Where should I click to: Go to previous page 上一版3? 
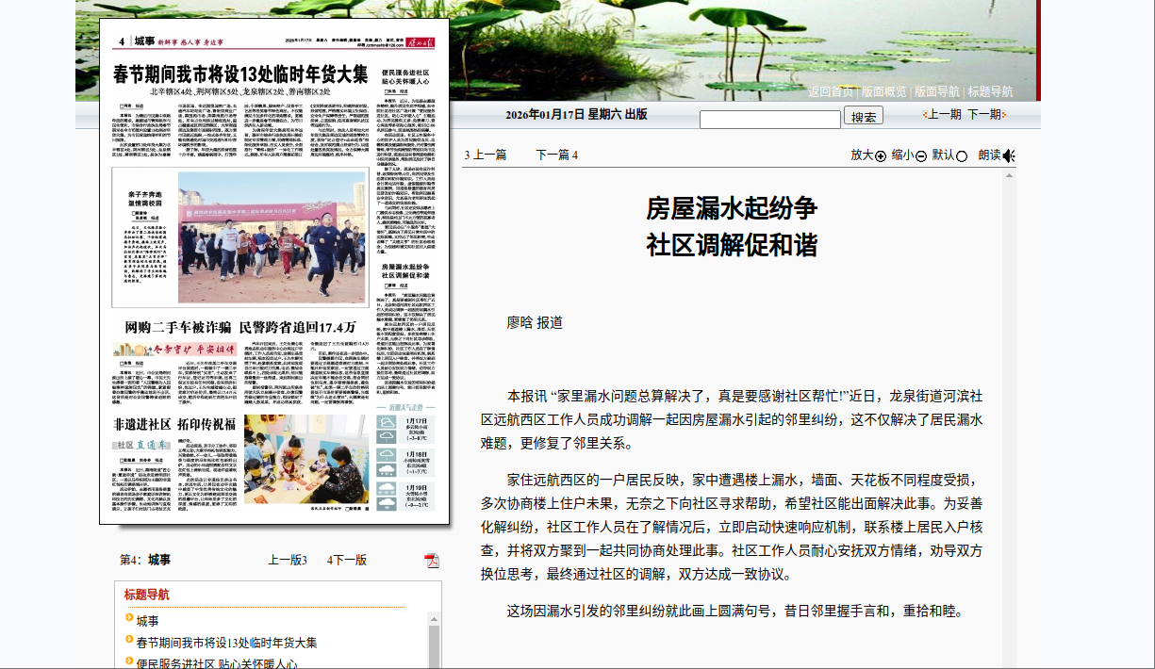click(288, 560)
